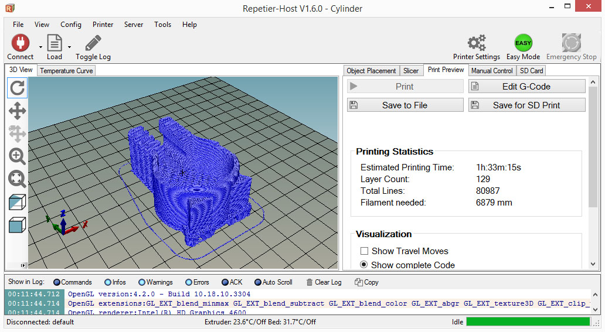605x332 pixels.
Task: Click the layer count value 129
Action: [x=483, y=179]
